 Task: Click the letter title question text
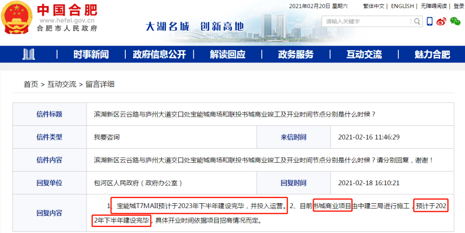tap(235, 114)
